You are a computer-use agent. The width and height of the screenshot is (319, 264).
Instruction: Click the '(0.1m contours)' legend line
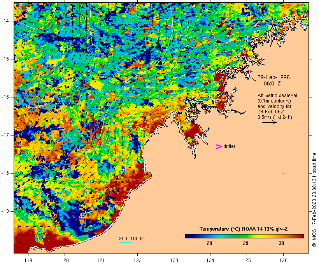274,101
